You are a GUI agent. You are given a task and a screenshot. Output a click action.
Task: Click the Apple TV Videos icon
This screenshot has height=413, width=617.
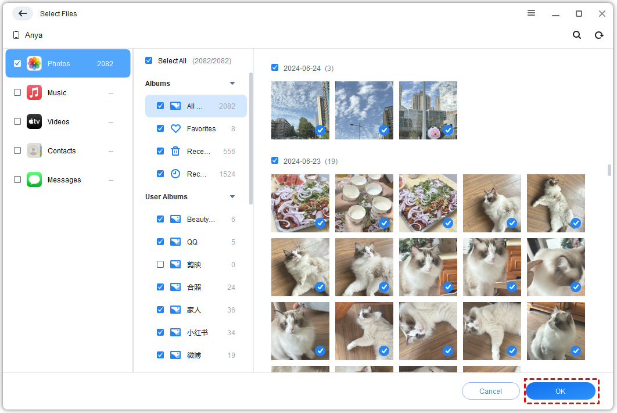pyautogui.click(x=34, y=121)
